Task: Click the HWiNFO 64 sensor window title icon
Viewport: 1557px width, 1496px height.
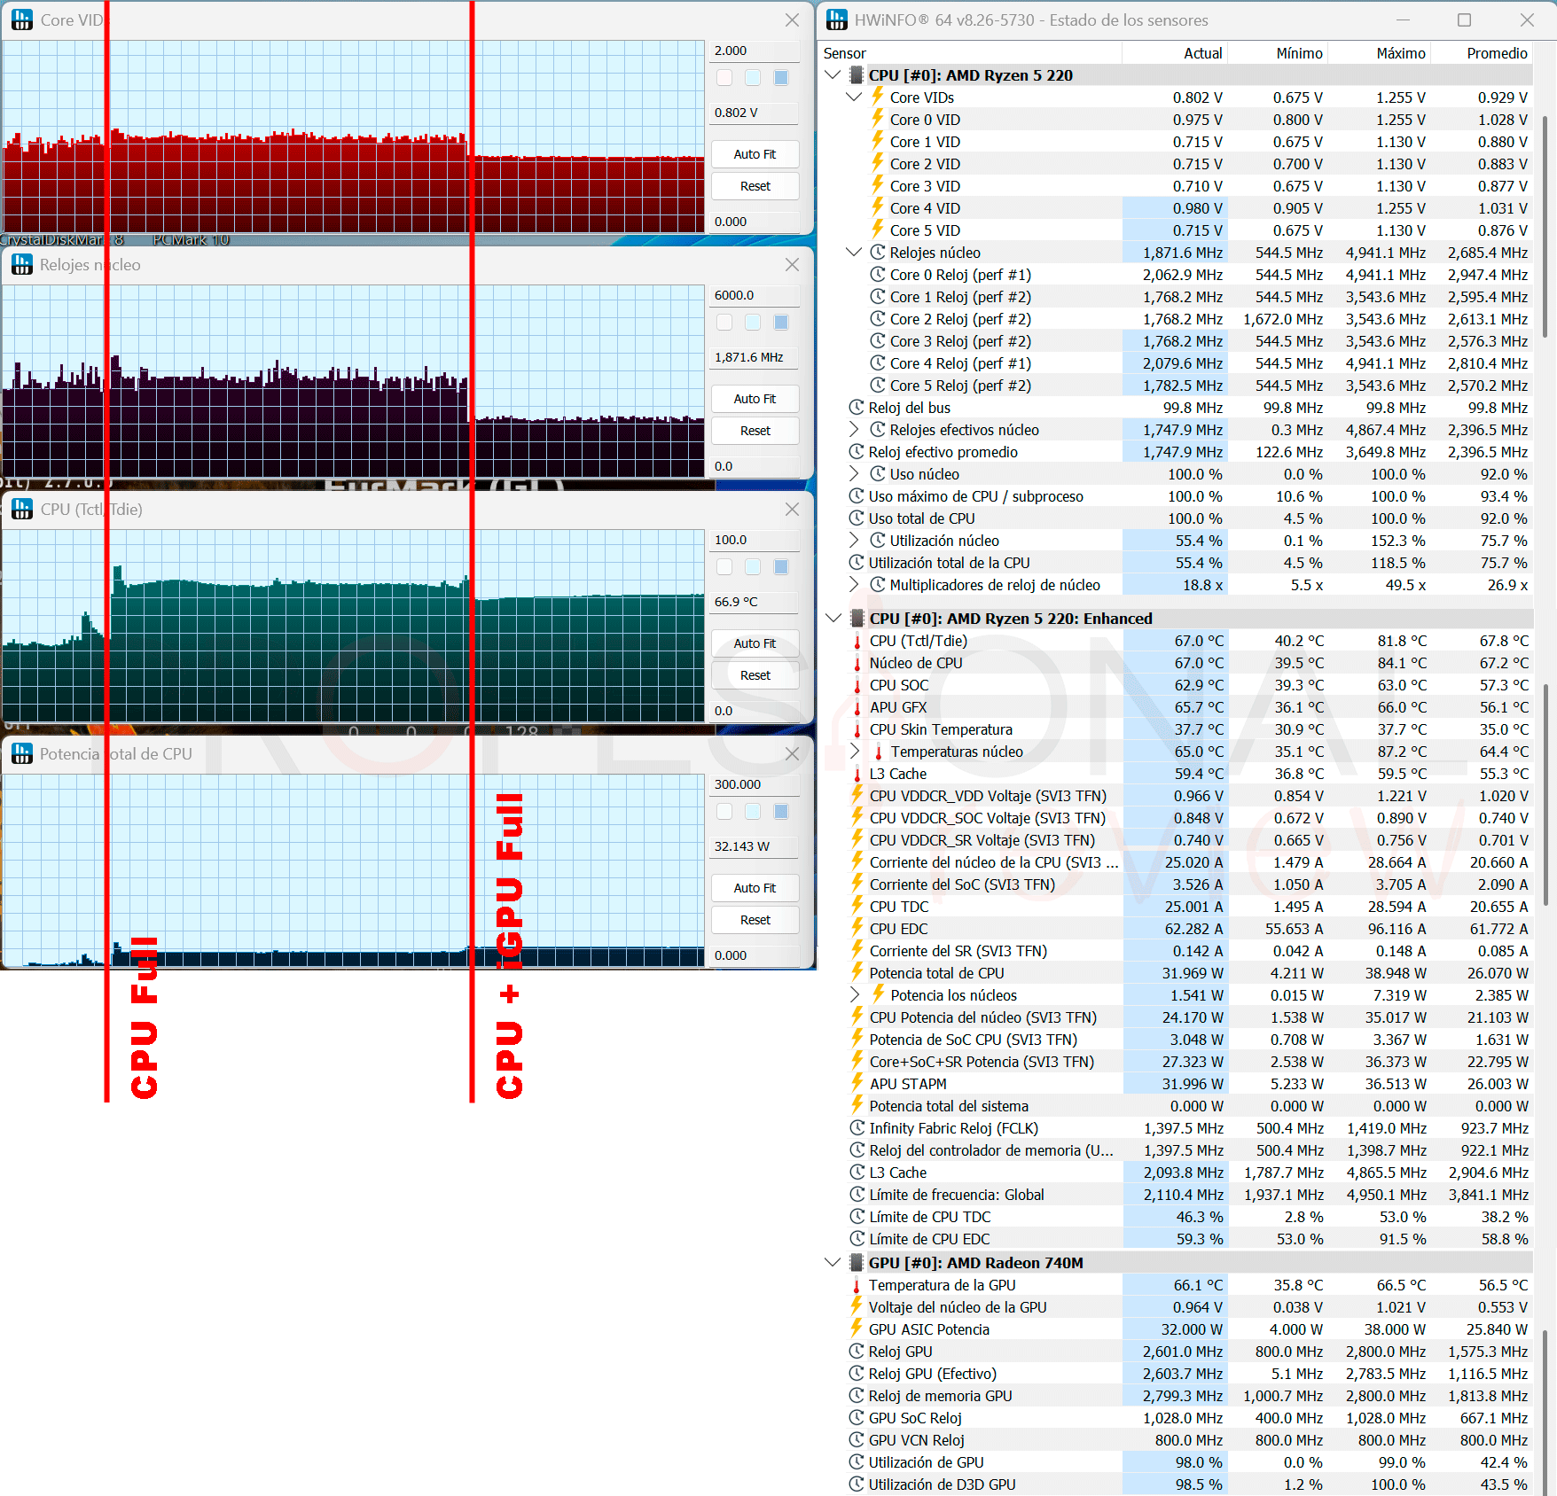Action: pos(837,19)
